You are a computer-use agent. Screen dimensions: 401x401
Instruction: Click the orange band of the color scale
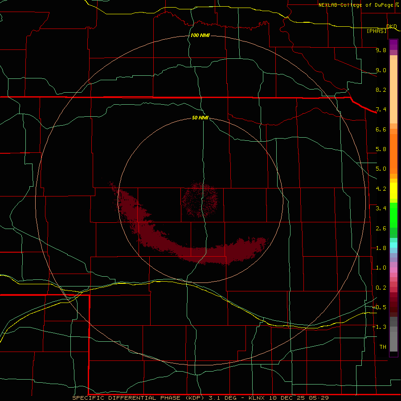393,153
